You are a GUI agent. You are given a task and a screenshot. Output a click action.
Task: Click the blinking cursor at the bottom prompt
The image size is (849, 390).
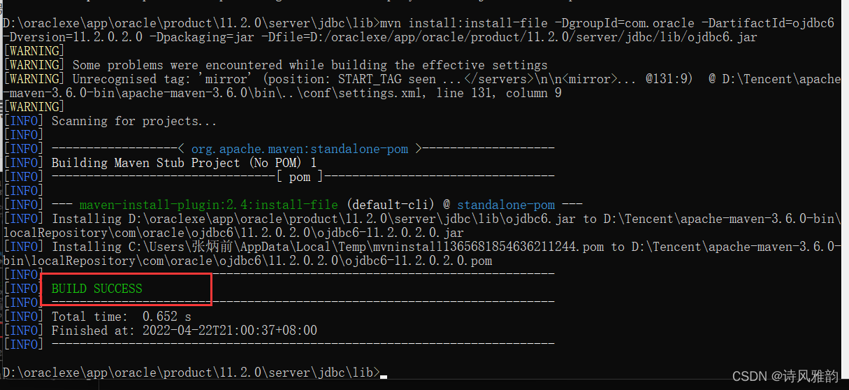[384, 377]
